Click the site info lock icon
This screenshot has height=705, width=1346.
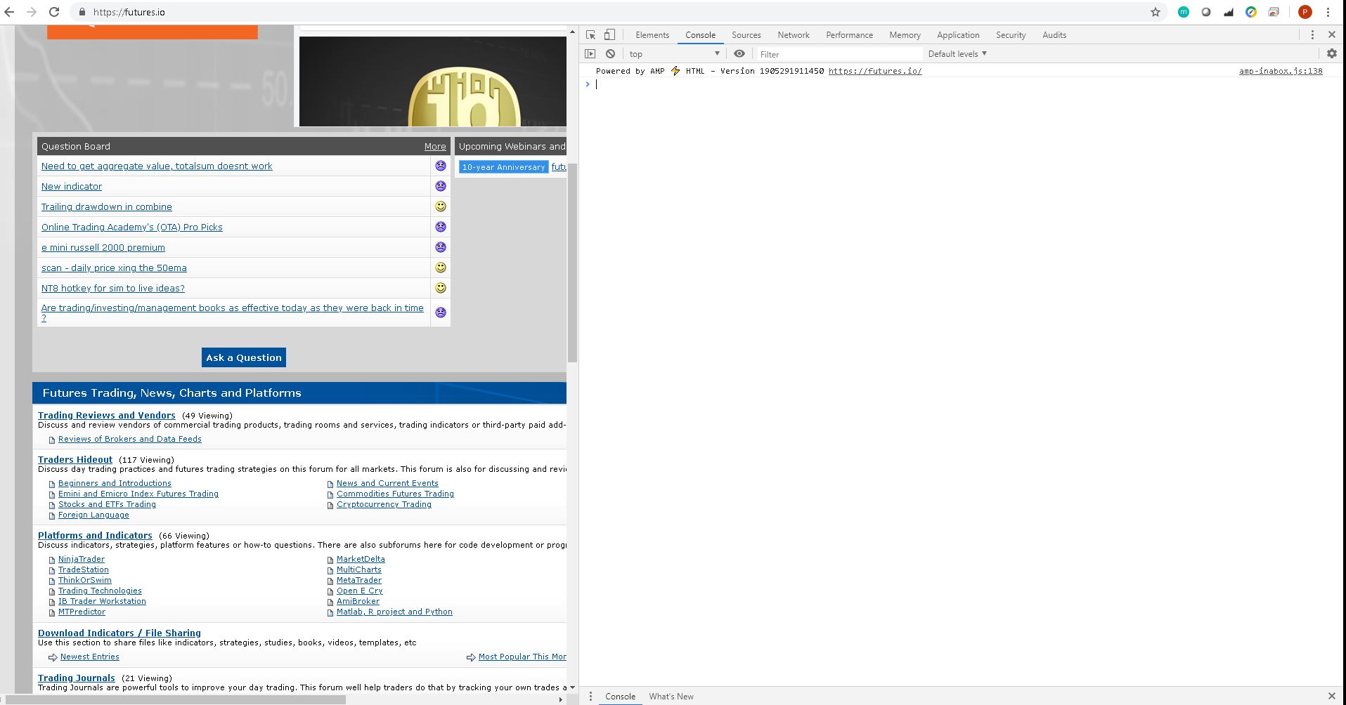pyautogui.click(x=82, y=12)
